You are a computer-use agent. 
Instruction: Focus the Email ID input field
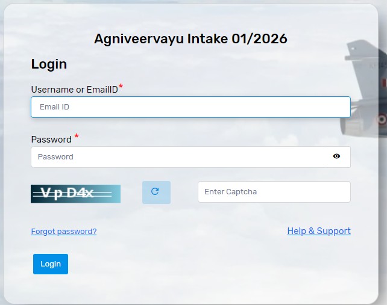(190, 107)
